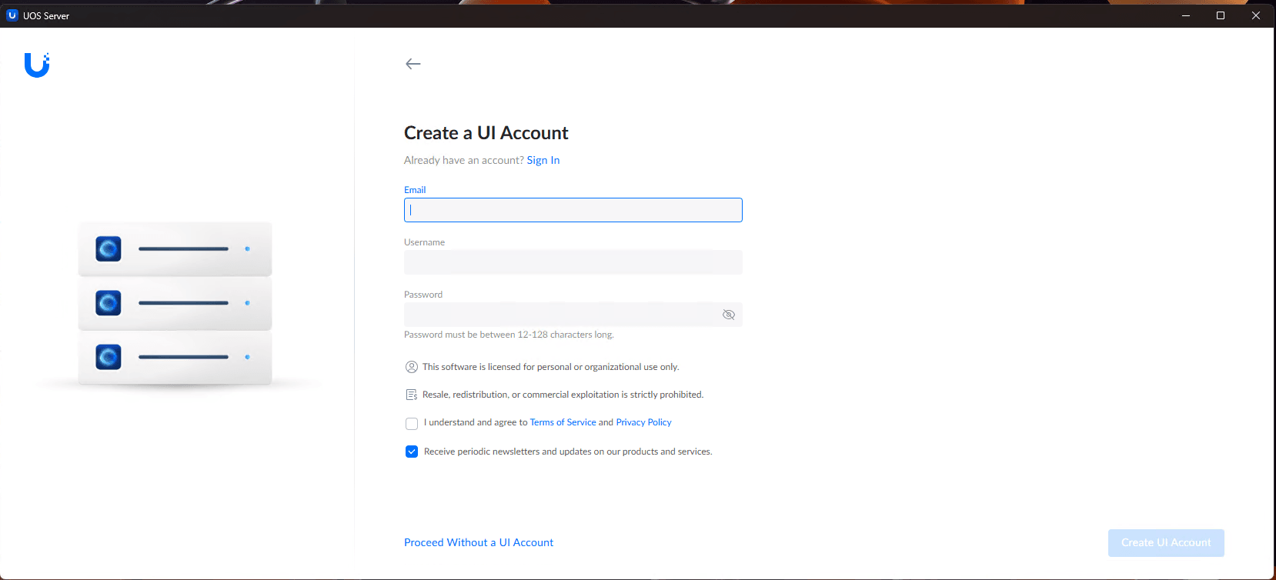This screenshot has height=580, width=1276.
Task: Click the Ubiquiti logo in sidebar
Action: 37,65
